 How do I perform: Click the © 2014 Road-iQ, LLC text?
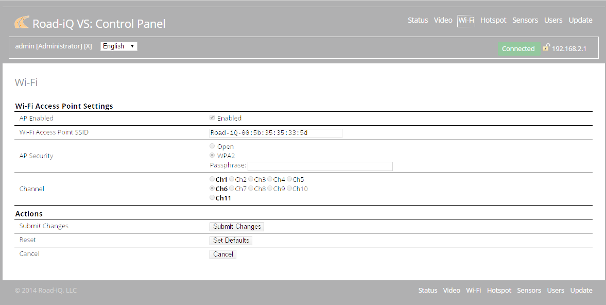click(x=46, y=290)
